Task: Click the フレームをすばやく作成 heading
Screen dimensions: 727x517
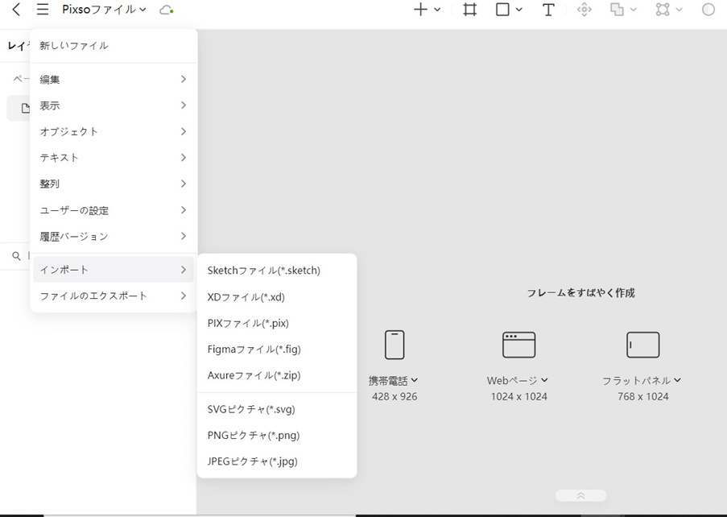Action: coord(580,292)
